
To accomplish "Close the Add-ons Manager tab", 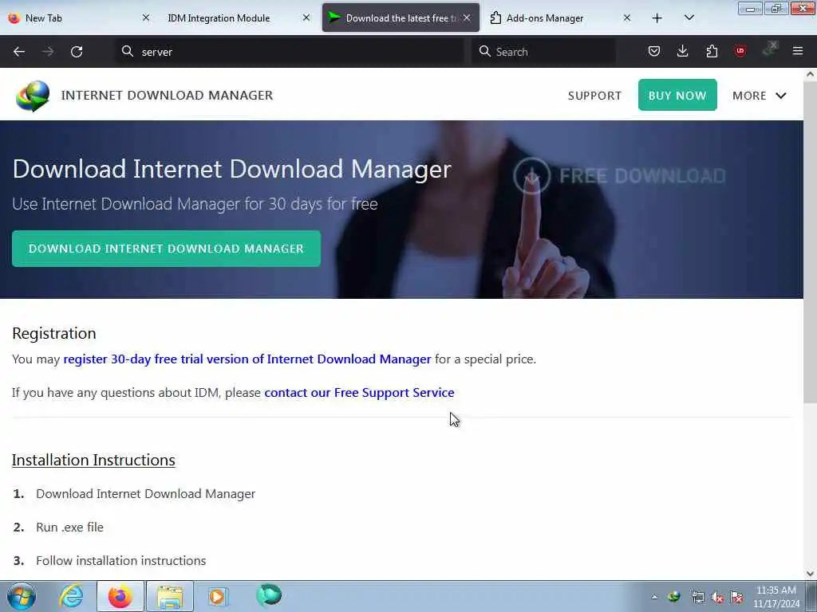I will pyautogui.click(x=627, y=18).
